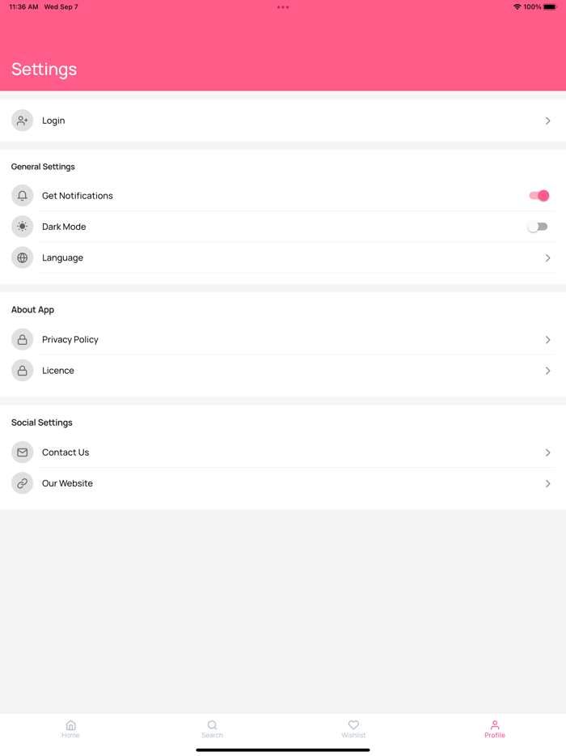Open the Search tab
This screenshot has width=566, height=756.
[212, 728]
